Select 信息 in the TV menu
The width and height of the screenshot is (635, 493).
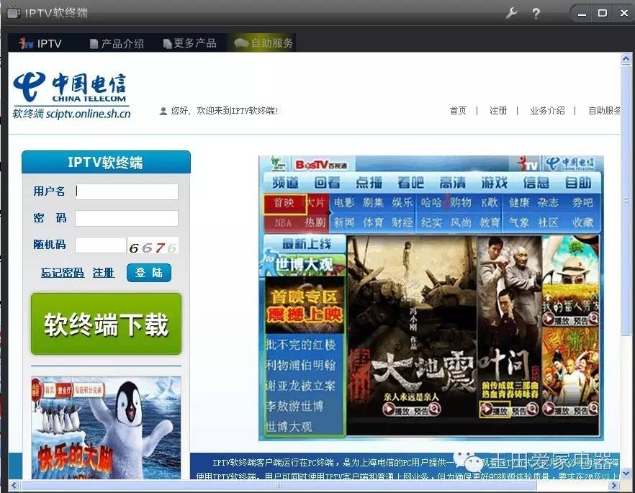[x=536, y=183]
